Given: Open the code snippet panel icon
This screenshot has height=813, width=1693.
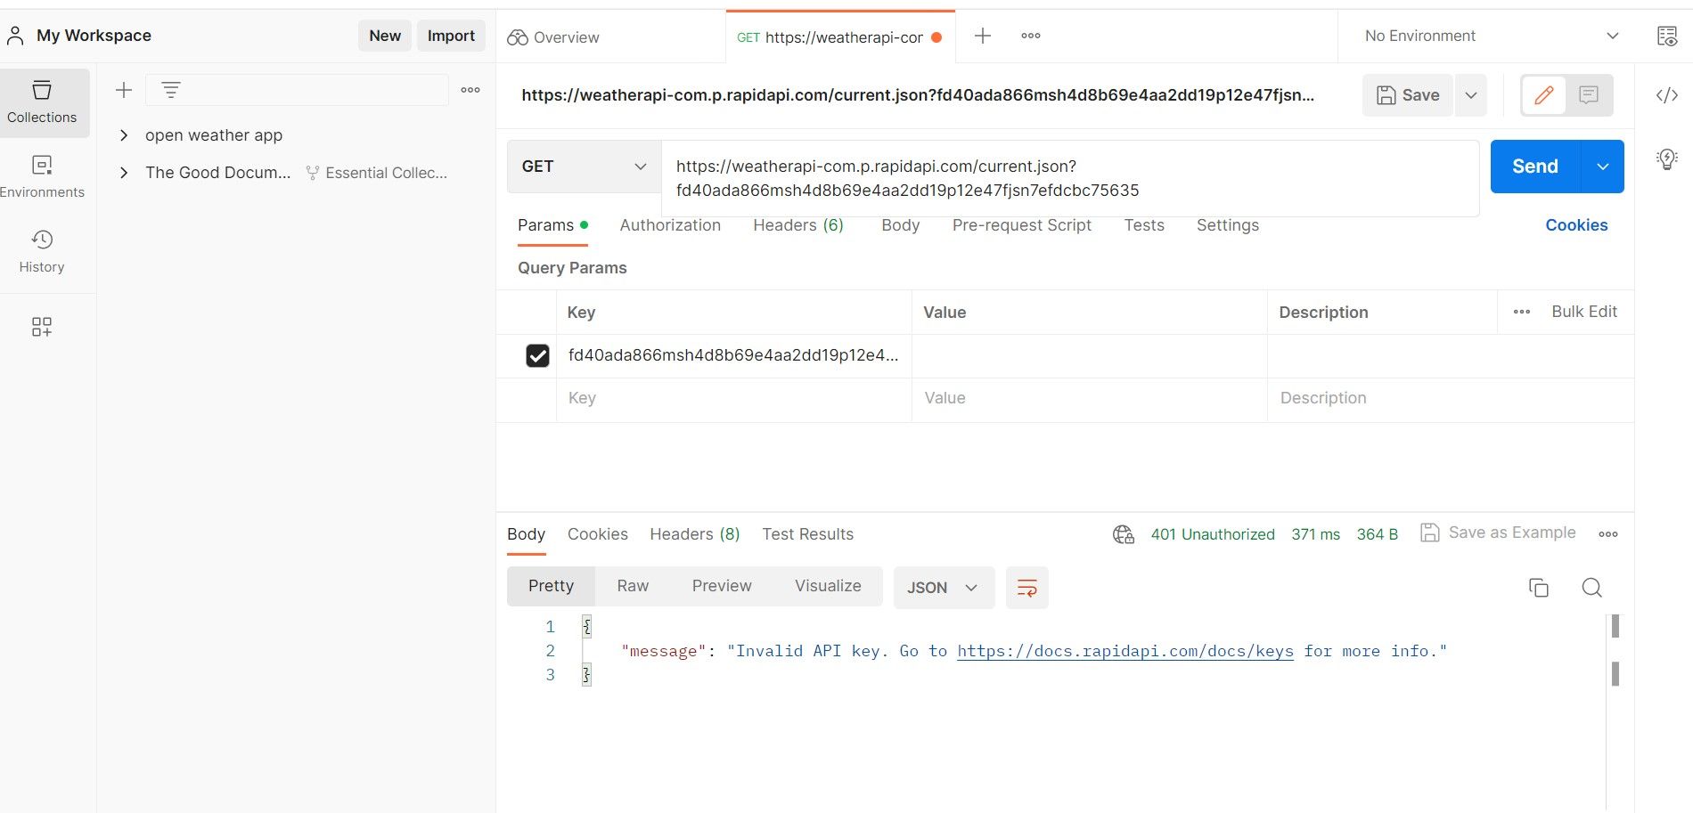Looking at the screenshot, I should [x=1666, y=95].
